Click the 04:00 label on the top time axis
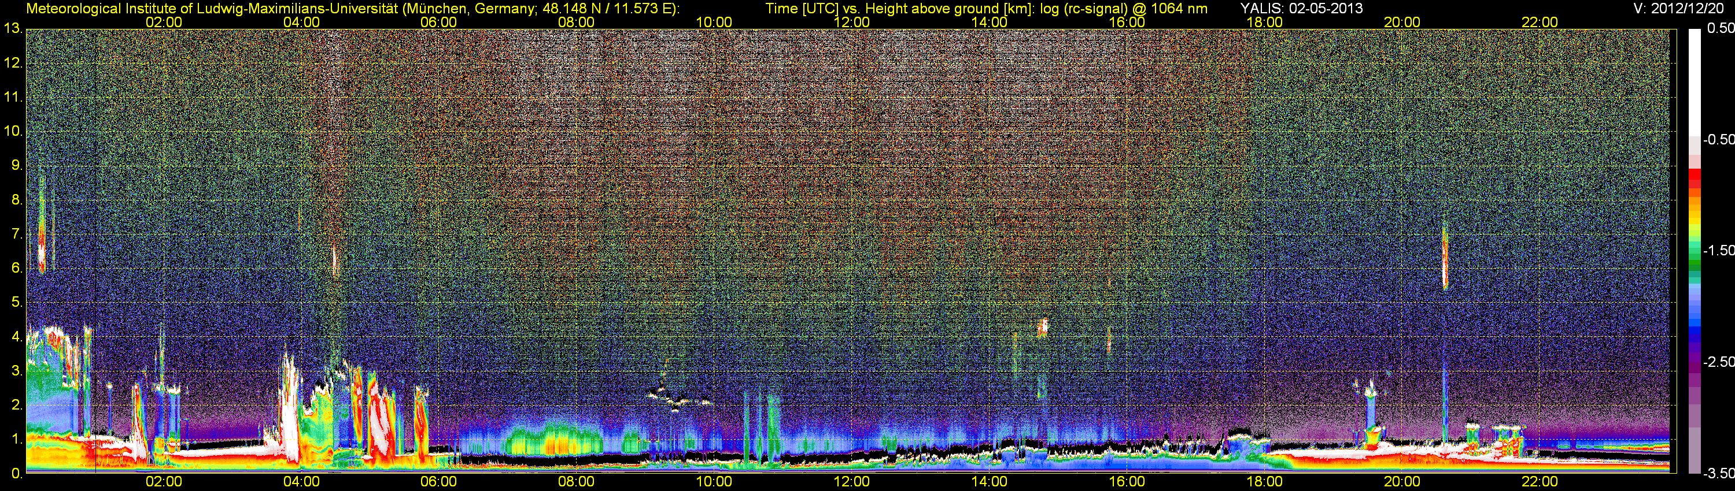The image size is (1735, 491). tap(301, 22)
